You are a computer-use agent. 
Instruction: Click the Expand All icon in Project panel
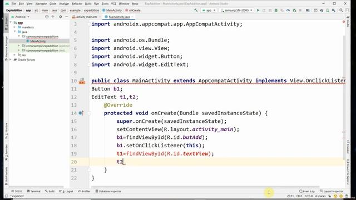53,17
